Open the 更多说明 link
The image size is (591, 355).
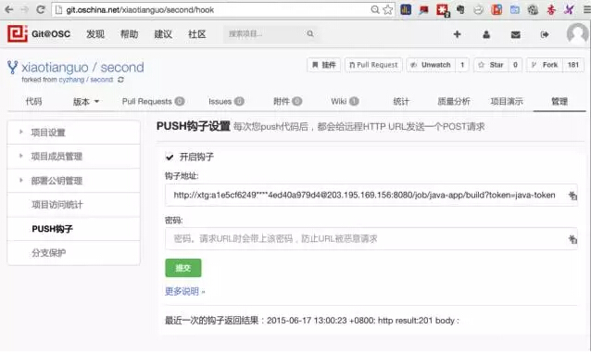(x=184, y=291)
